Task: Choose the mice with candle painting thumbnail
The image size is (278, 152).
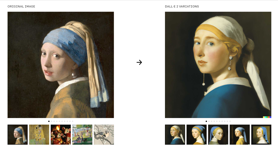Action: (61, 135)
